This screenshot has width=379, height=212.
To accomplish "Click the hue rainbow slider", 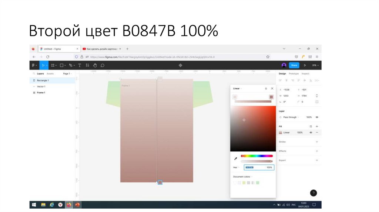I will coord(257,156).
